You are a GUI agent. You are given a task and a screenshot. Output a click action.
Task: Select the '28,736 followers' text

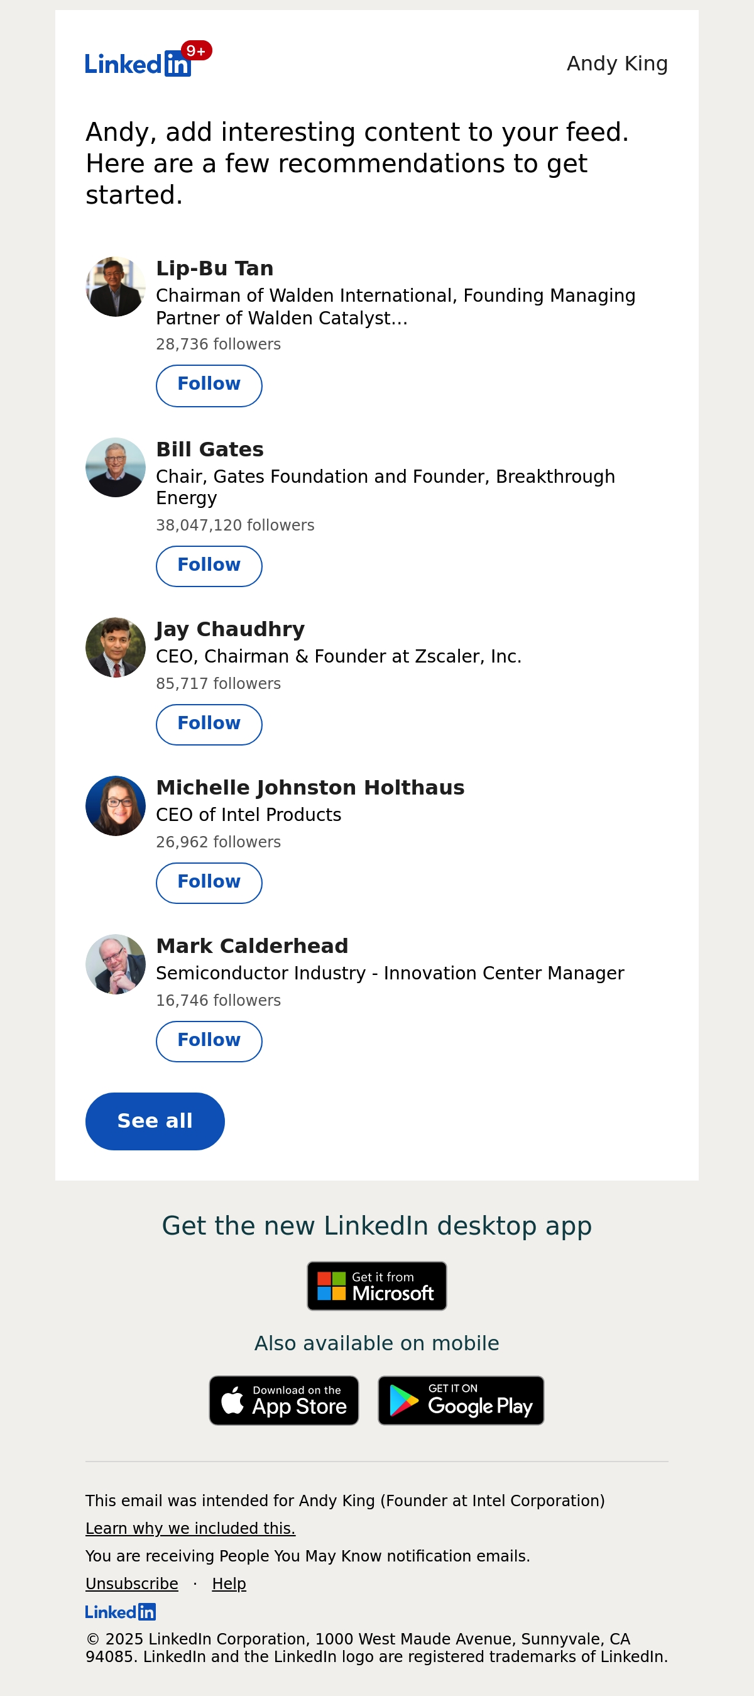[219, 344]
